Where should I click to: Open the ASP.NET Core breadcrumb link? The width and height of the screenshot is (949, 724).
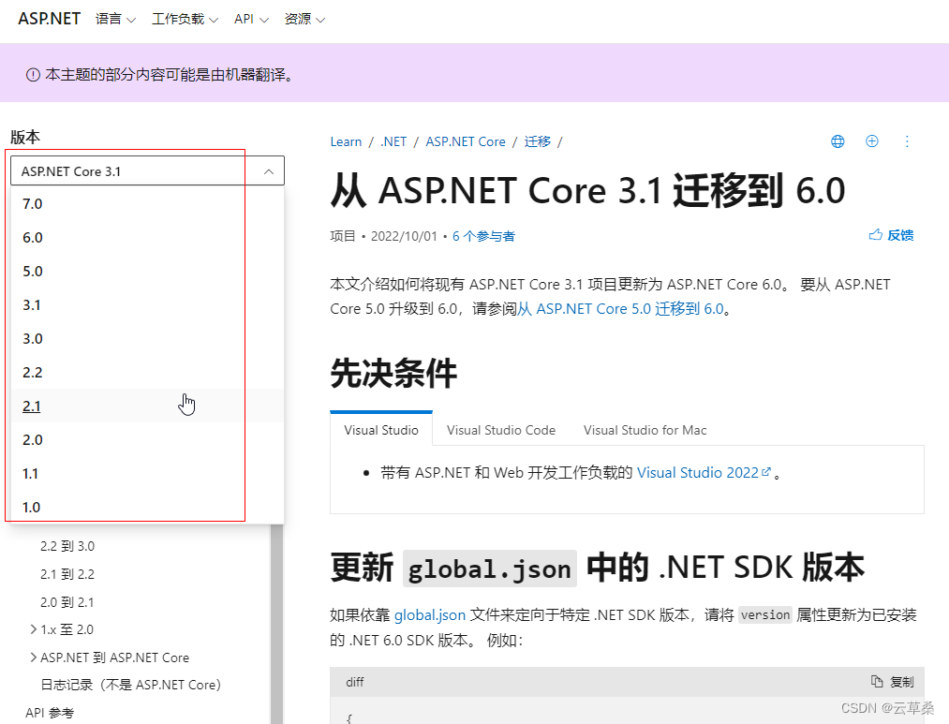tap(466, 141)
